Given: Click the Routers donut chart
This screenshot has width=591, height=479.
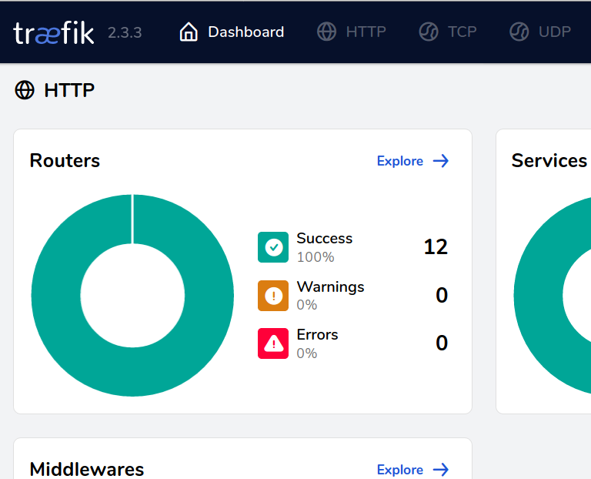Looking at the screenshot, I should [x=132, y=295].
